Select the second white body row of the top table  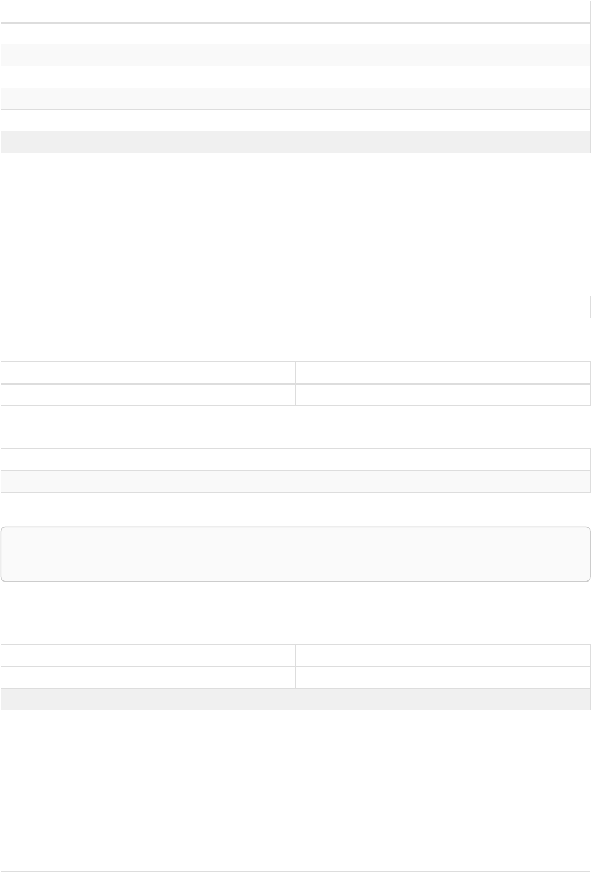(295, 77)
